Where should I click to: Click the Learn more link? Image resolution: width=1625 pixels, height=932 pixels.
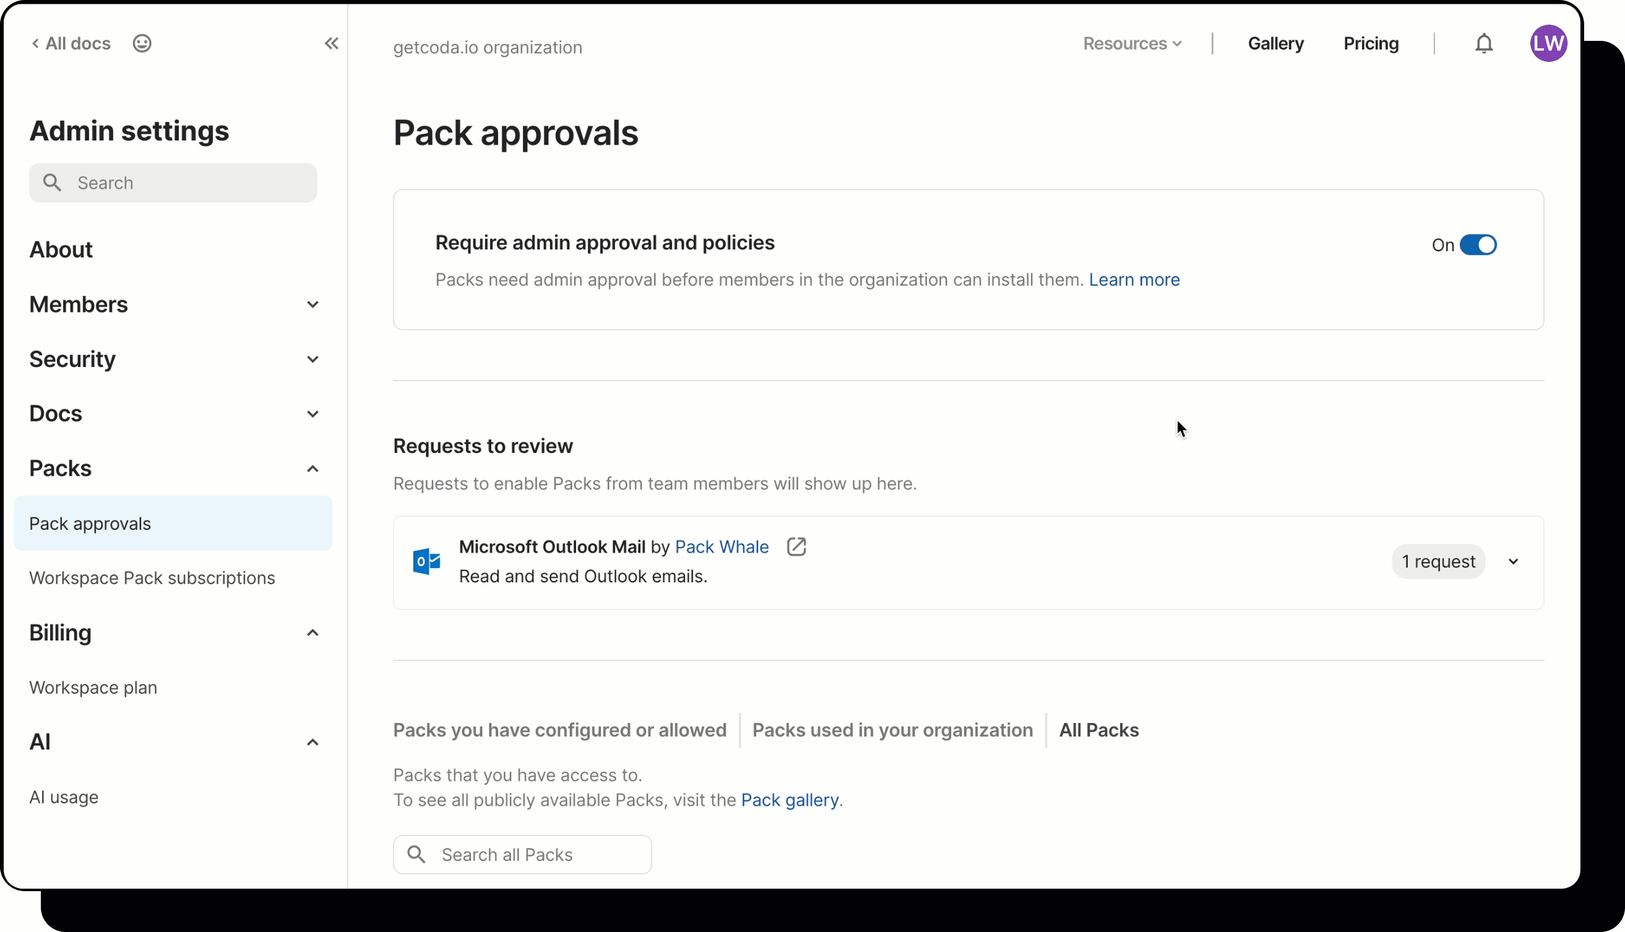(1134, 280)
